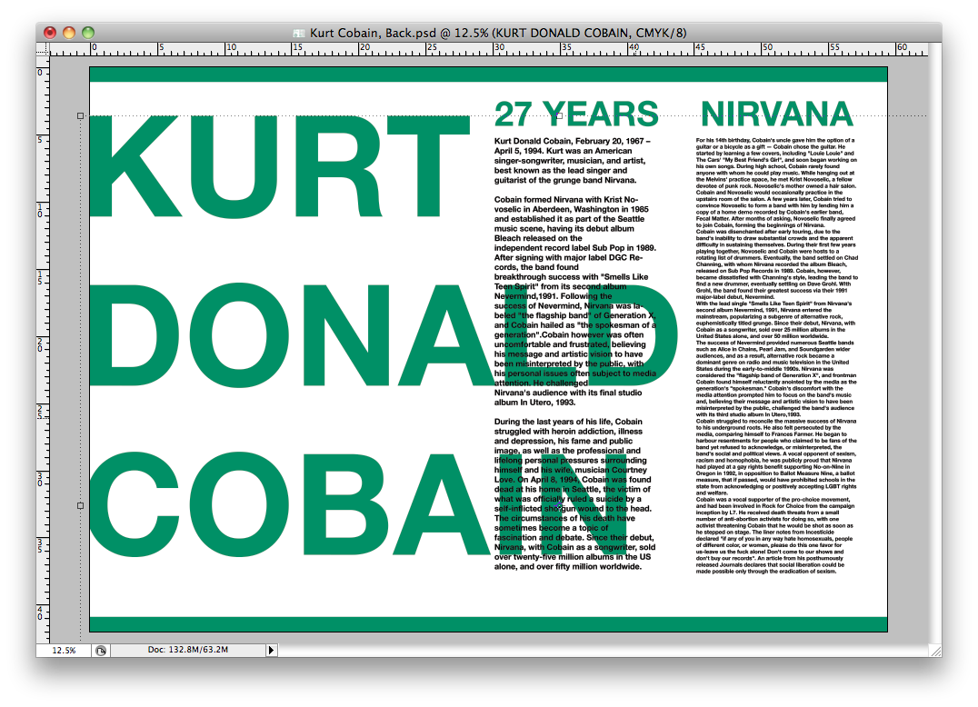Zoom the document window with the green button

click(x=88, y=33)
